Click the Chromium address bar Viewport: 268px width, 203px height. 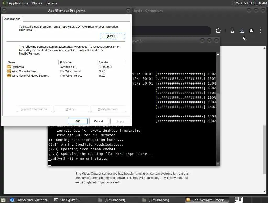[171, 31]
